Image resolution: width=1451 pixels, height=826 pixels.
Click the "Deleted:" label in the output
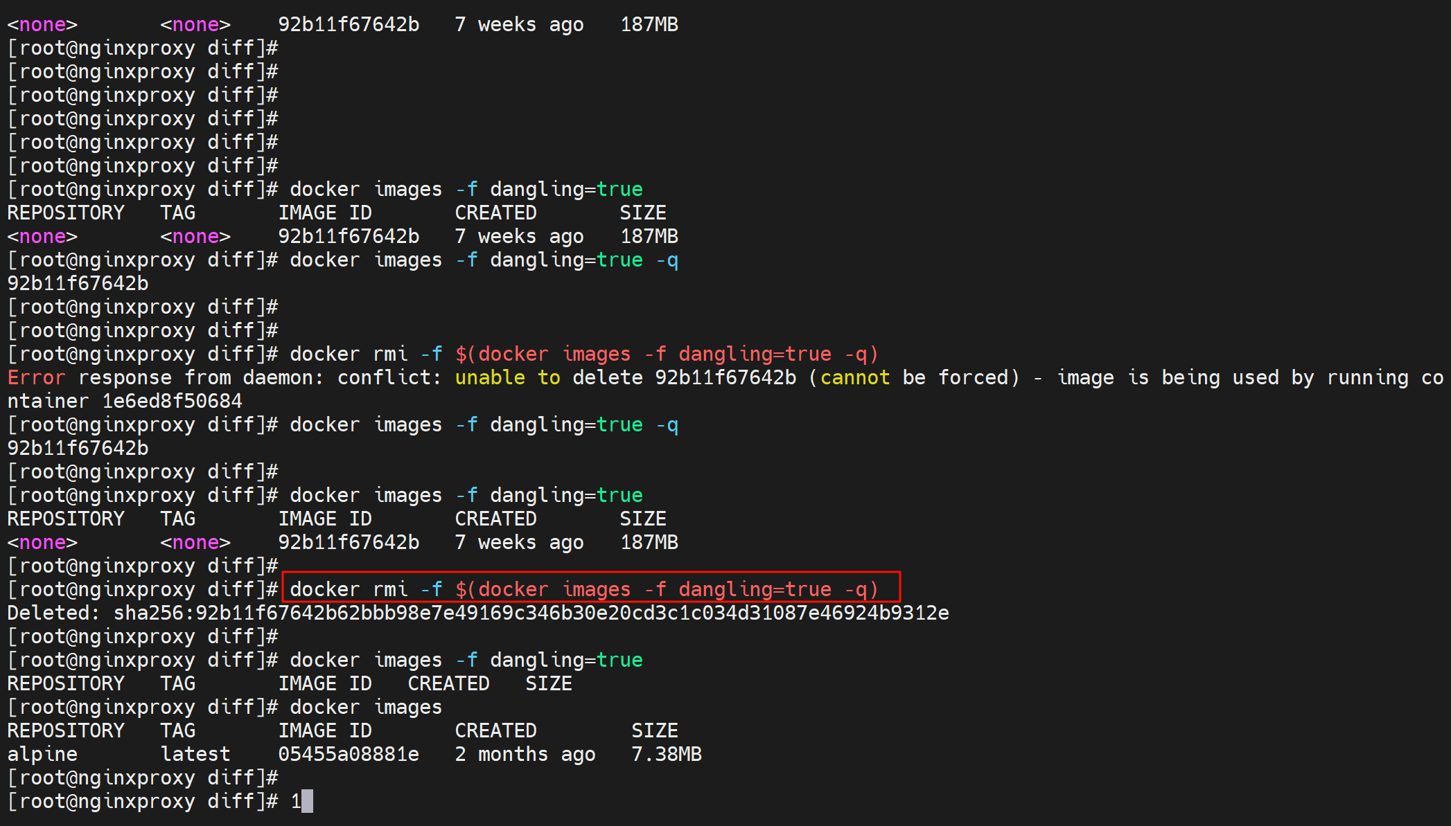53,613
